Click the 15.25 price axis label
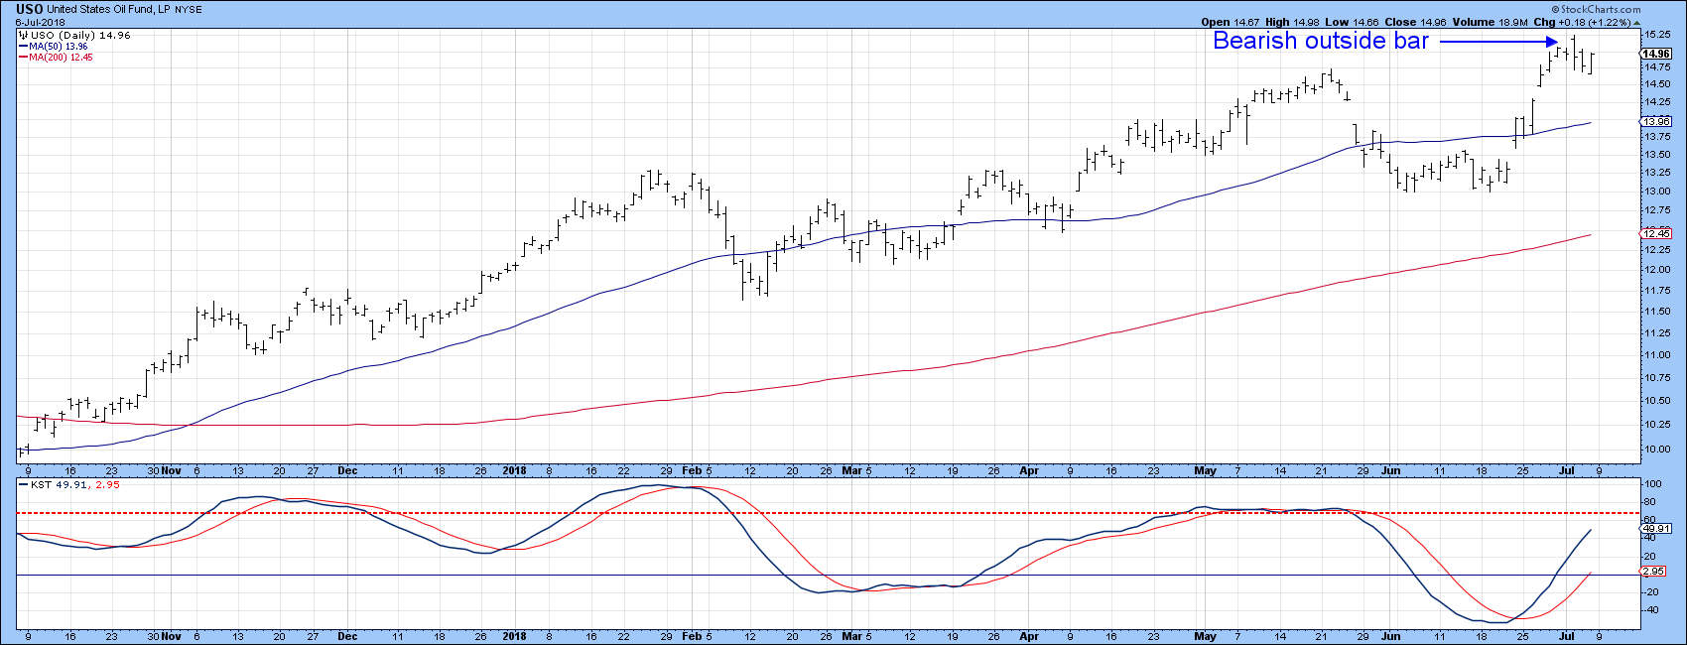This screenshot has height=645, width=1687. coord(1656,35)
